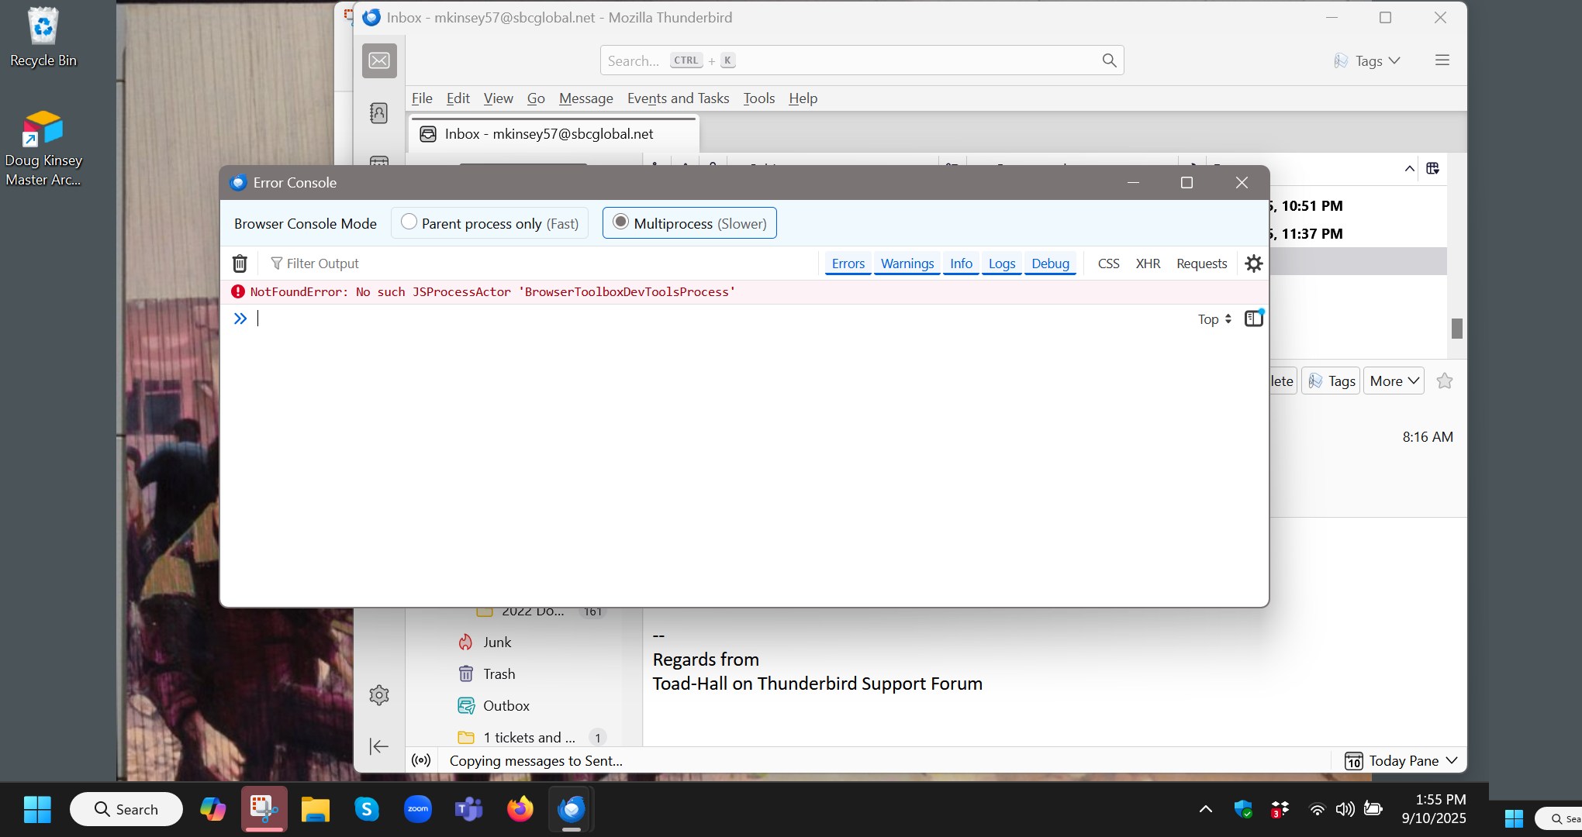Open Events and Tasks menu
The image size is (1582, 837).
point(678,98)
